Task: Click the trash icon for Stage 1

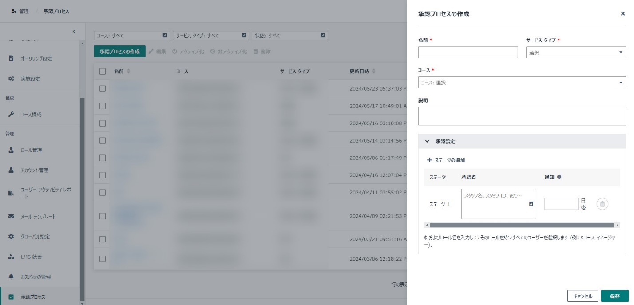Action: pyautogui.click(x=602, y=204)
